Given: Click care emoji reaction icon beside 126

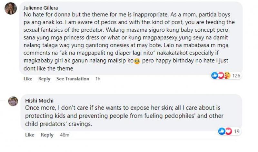Looking at the screenshot, I should coord(226,76).
